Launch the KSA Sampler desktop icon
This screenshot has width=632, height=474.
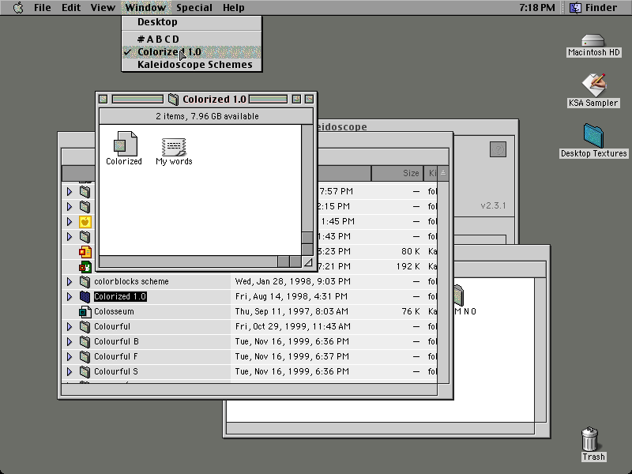pos(593,85)
